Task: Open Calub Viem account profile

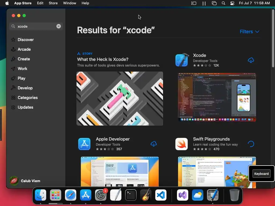Action: [x=25, y=181]
